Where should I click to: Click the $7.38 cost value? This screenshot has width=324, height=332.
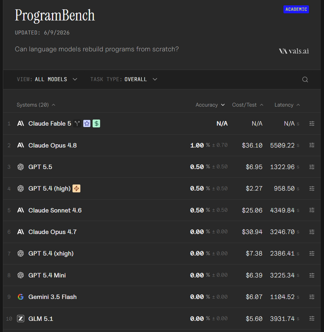pyautogui.click(x=254, y=253)
